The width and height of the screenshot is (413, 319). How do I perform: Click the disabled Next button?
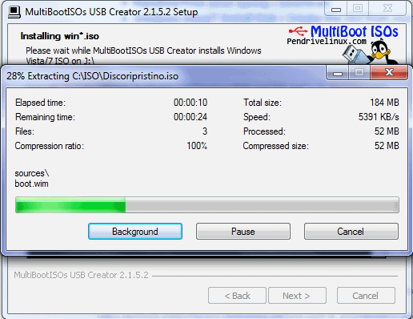tap(297, 296)
